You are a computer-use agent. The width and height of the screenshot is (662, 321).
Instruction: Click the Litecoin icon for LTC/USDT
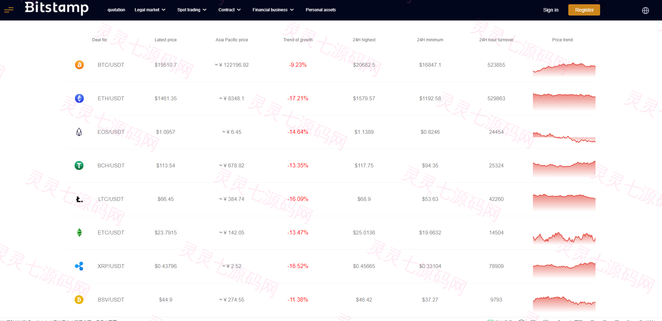point(79,199)
